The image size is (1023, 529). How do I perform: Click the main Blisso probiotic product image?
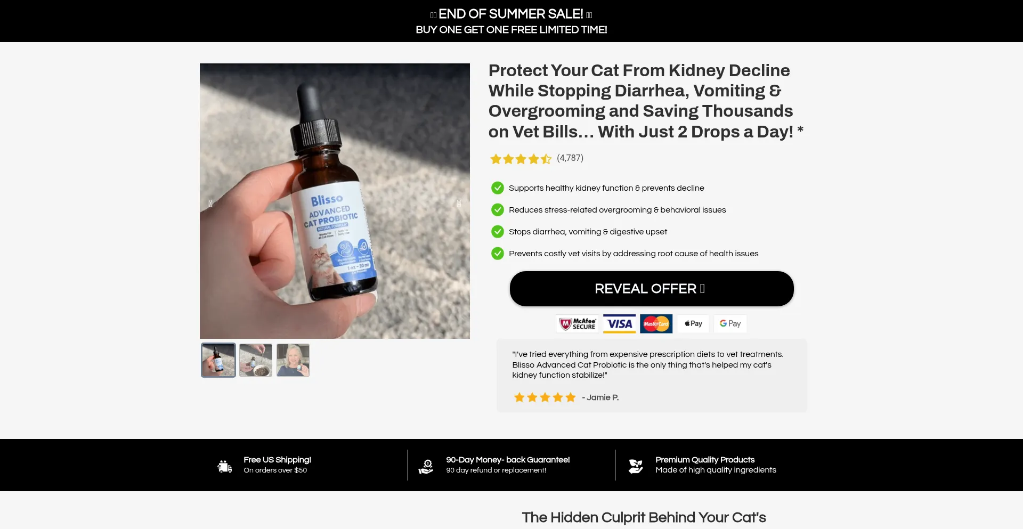335,201
